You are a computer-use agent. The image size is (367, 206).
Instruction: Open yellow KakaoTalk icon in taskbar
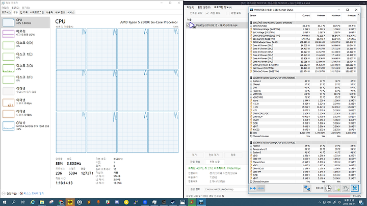(x=70, y=202)
